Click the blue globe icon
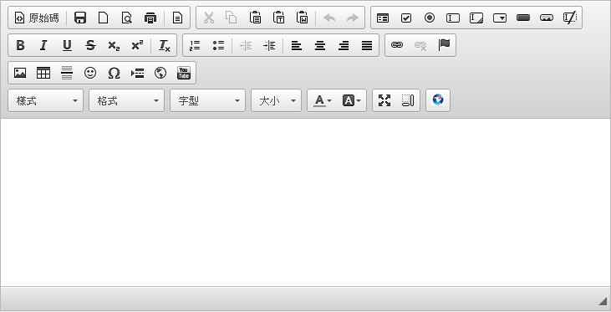The width and height of the screenshot is (611, 312). (438, 100)
